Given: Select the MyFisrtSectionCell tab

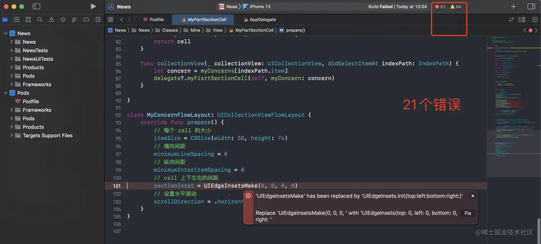Looking at the screenshot, I should tap(204, 20).
